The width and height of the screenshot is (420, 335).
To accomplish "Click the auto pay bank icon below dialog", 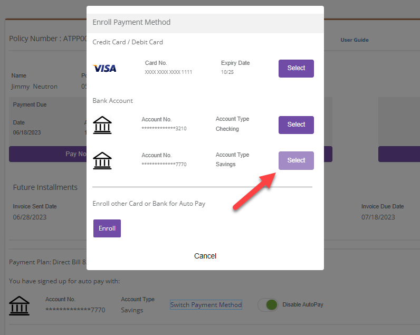I will 20,305.
